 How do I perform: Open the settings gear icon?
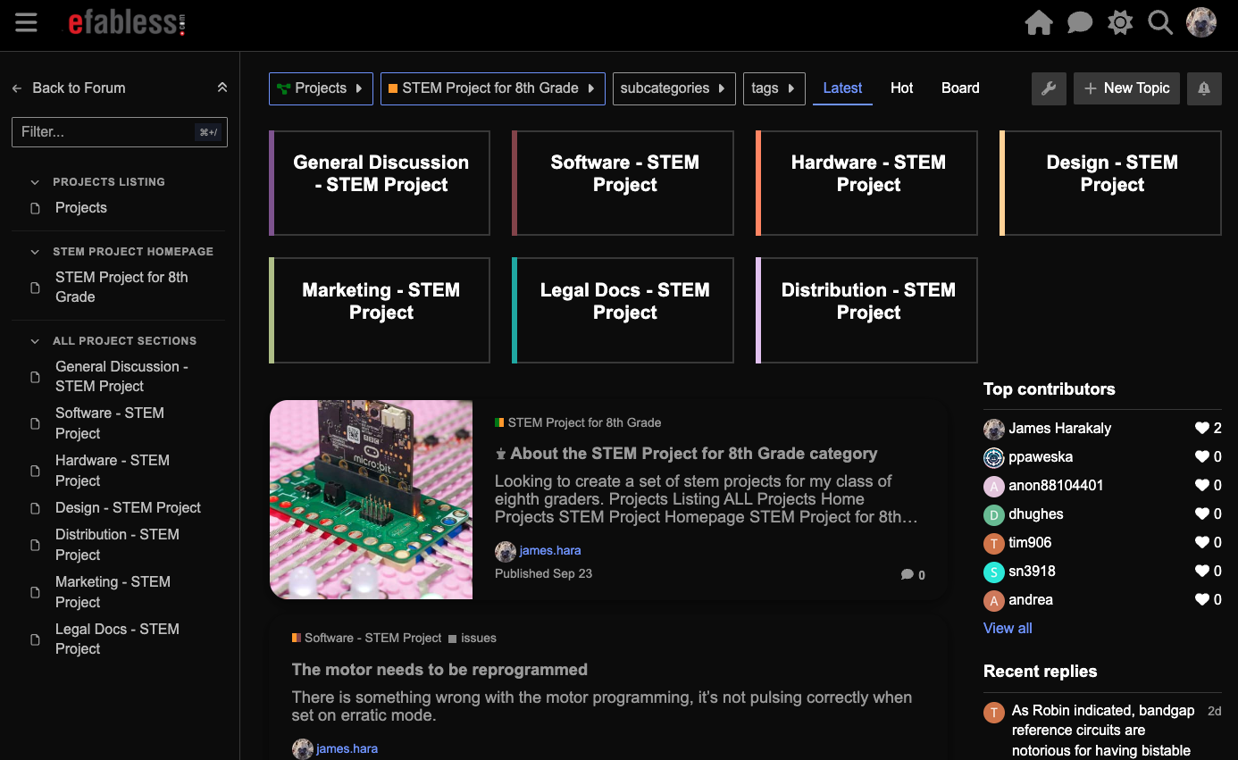coord(1120,23)
